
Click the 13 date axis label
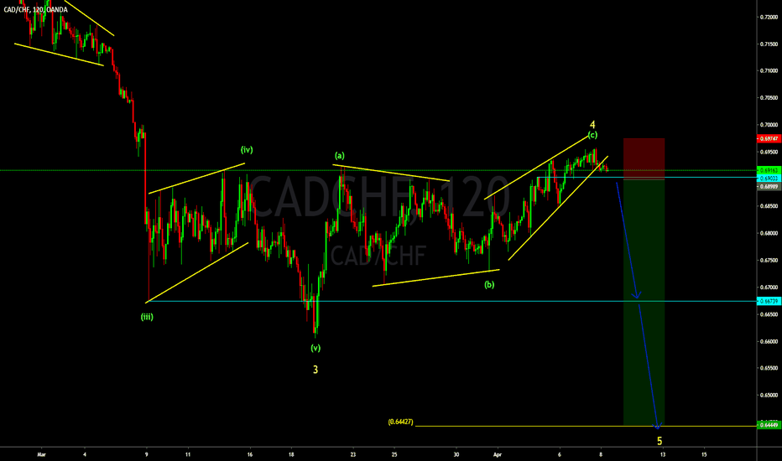coord(663,454)
